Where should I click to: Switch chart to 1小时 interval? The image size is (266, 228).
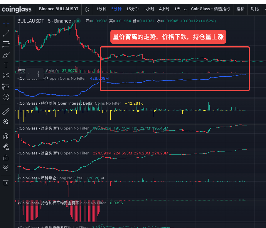pos(149,9)
